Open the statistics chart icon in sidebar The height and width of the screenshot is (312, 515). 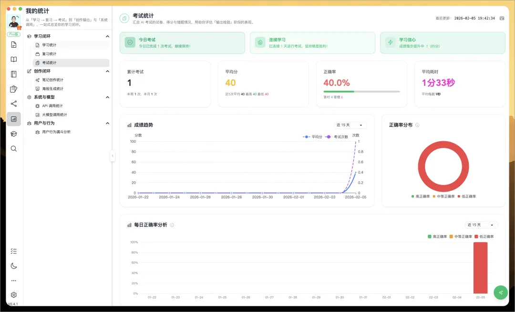[x=14, y=119]
